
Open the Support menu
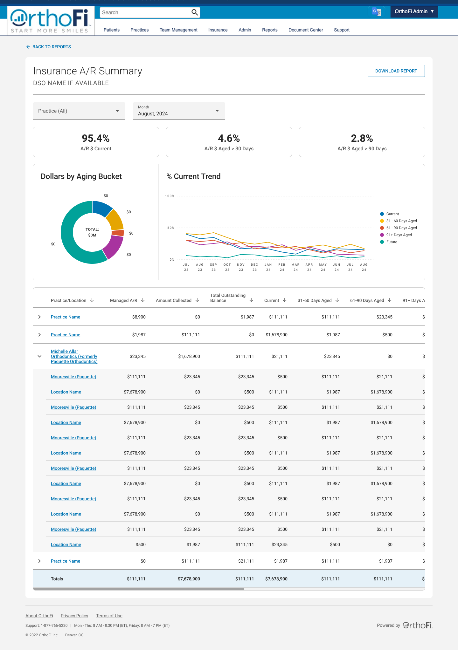pos(342,30)
